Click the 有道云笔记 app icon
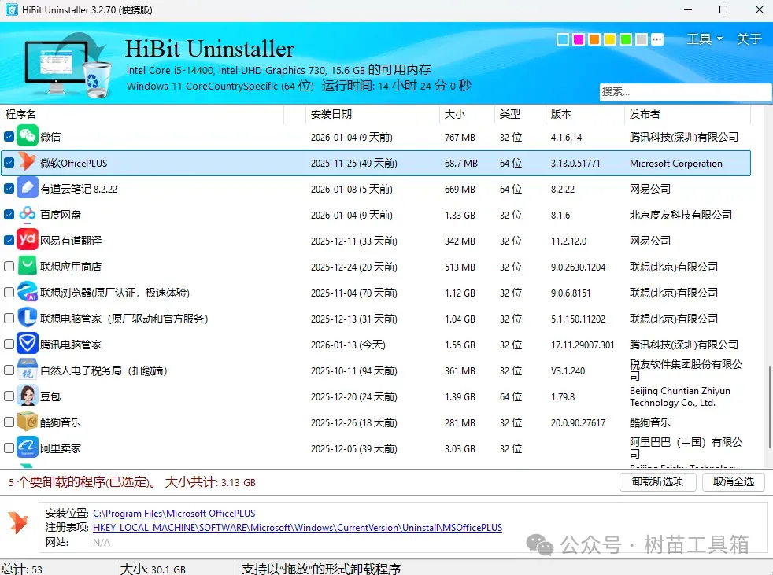Screen dimensions: 773x575 tap(27, 188)
